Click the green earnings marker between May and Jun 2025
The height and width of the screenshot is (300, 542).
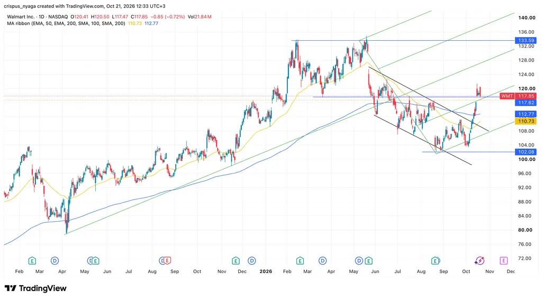tap(95, 261)
